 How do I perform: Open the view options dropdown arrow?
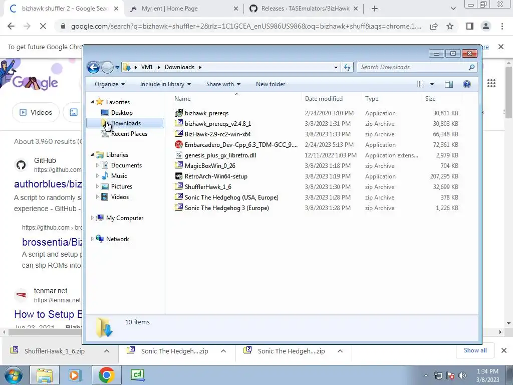pos(432,84)
